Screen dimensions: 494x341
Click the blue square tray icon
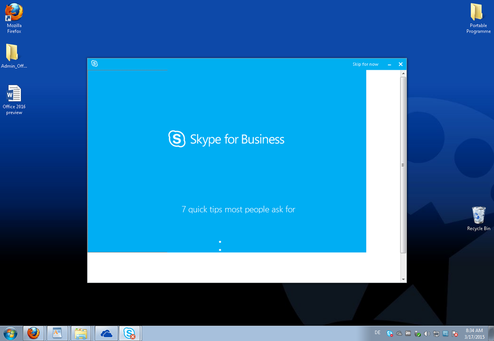coord(446,333)
